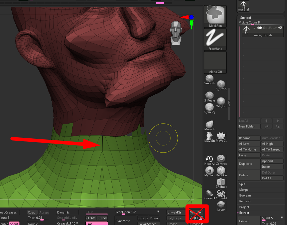Pick the Move Topological brush
287x225 pixels.
(x=210, y=125)
